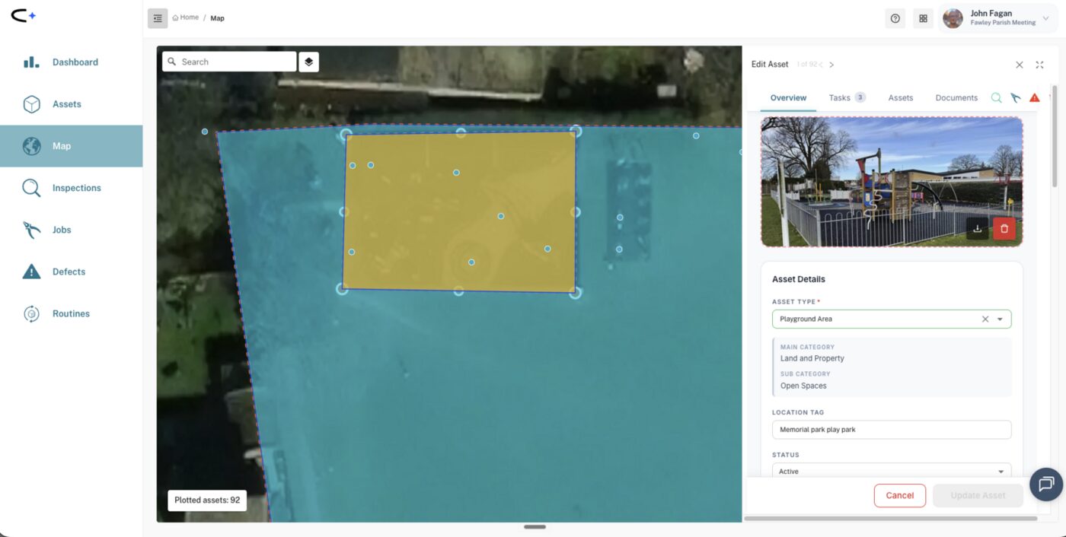This screenshot has height=537, width=1066.
Task: Open Dashboard via its bar chart icon
Action: point(31,62)
